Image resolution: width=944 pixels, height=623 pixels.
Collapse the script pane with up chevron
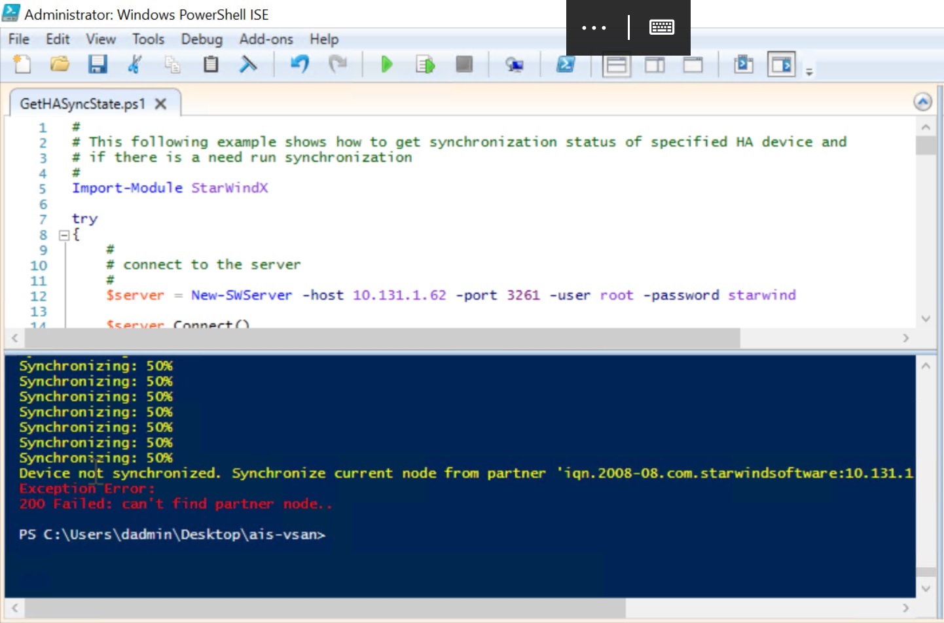pyautogui.click(x=922, y=102)
